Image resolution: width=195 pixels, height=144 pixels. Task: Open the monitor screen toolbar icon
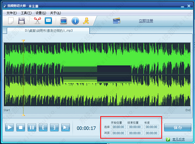pos(64,21)
